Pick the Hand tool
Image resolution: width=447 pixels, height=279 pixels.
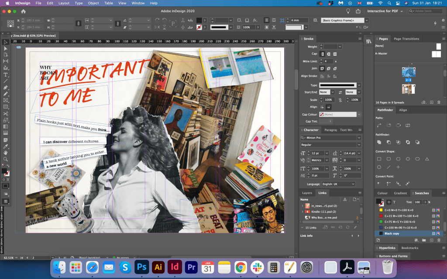(x=6, y=153)
